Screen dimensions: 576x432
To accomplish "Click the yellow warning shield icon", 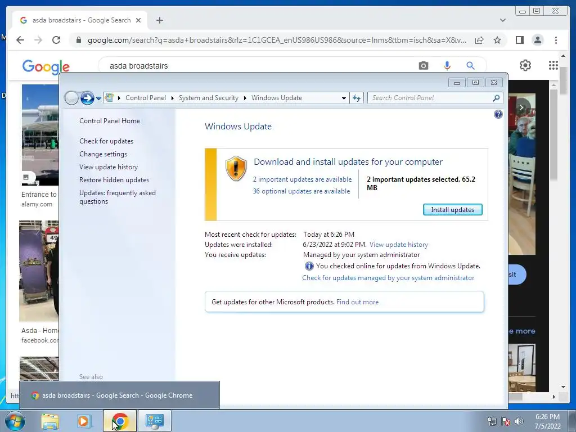I will pos(236,168).
